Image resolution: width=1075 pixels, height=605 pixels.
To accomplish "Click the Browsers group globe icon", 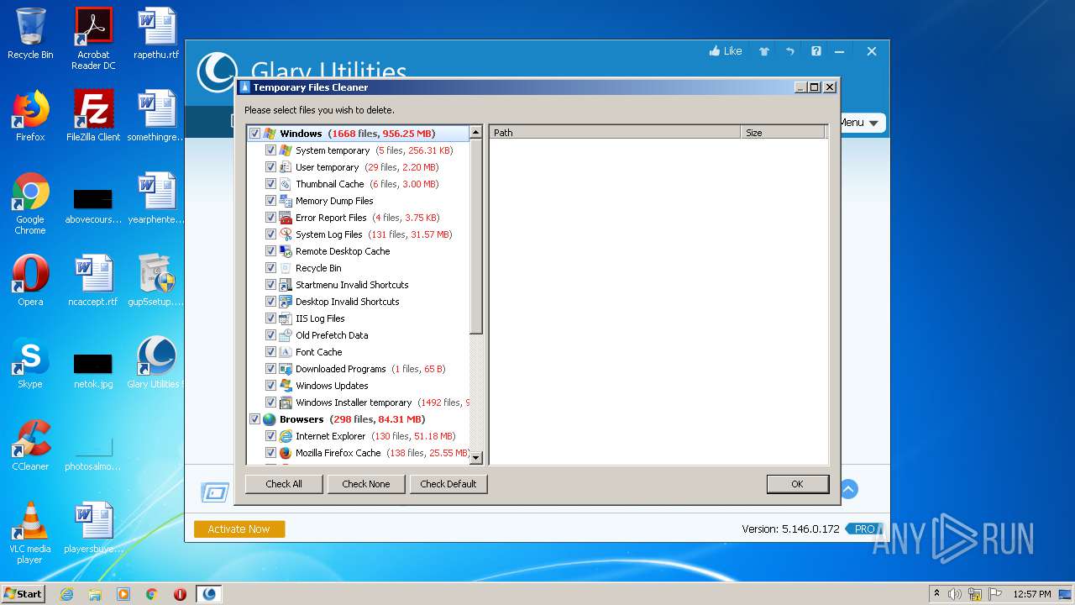I will pyautogui.click(x=270, y=419).
